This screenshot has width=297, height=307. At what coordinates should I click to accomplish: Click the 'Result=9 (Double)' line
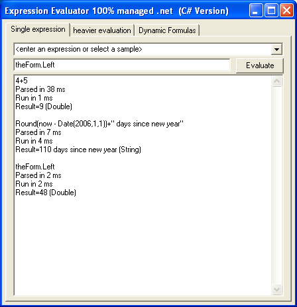[44, 107]
